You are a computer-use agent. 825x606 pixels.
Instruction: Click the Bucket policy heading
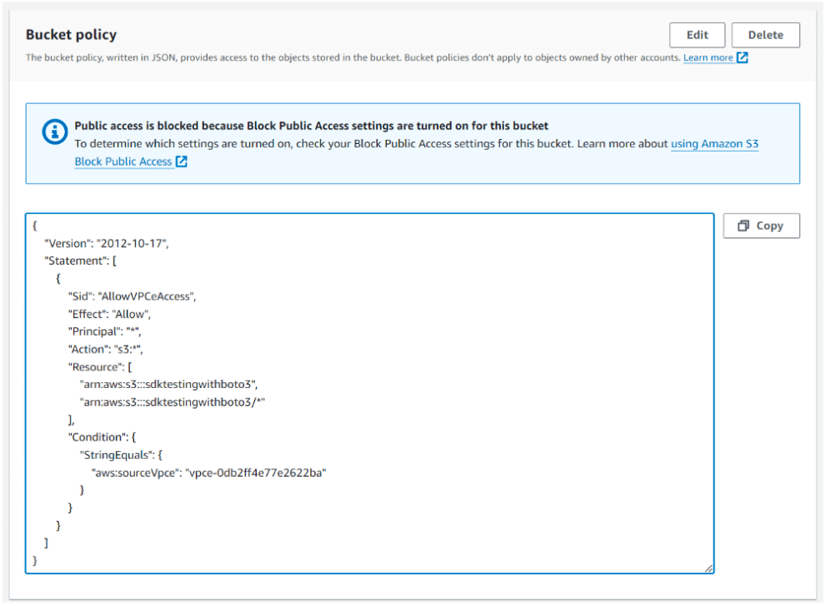[x=71, y=35]
